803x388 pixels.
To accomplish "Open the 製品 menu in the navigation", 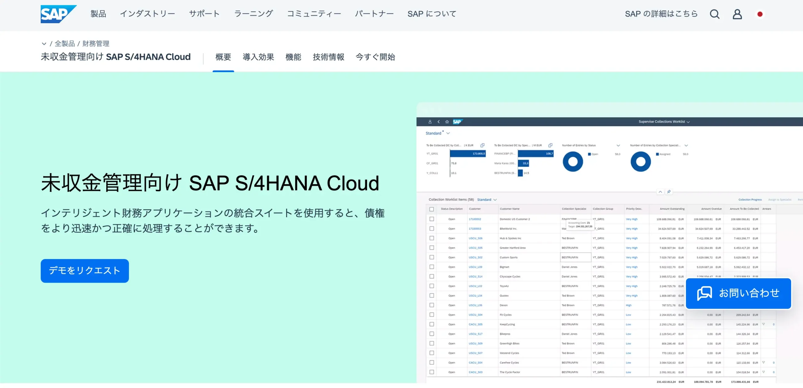I will [98, 14].
